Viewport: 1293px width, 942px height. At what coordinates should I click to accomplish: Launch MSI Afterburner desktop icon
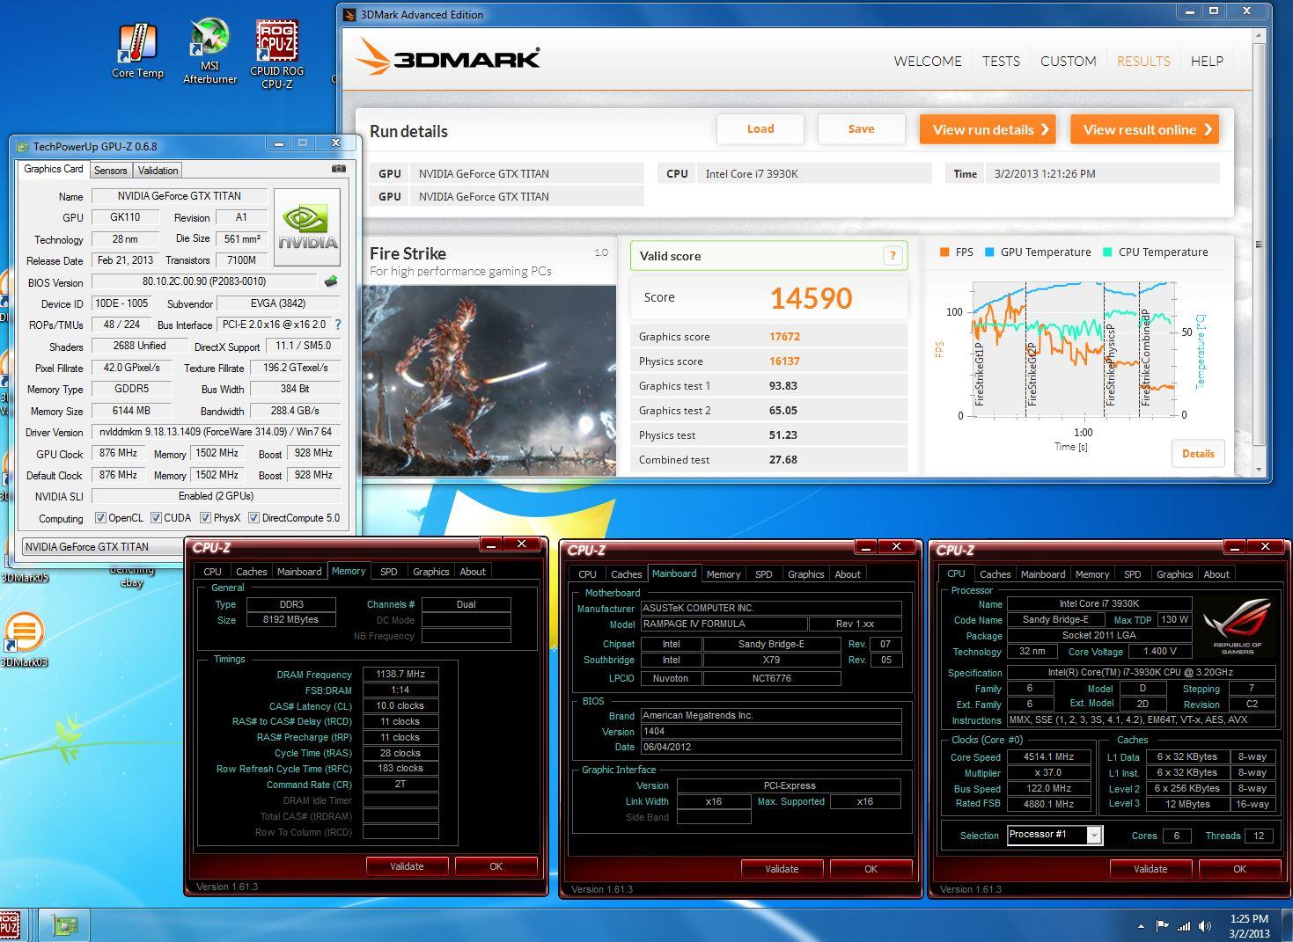tap(209, 51)
